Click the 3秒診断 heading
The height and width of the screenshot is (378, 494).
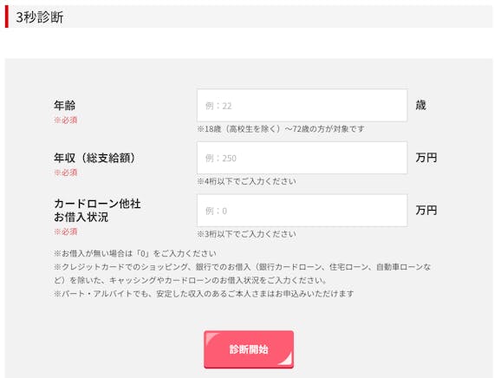point(40,17)
